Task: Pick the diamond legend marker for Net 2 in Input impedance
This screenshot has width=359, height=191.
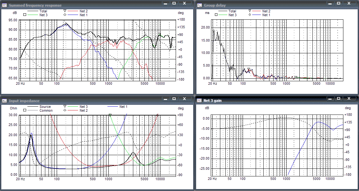Action: click(65, 110)
